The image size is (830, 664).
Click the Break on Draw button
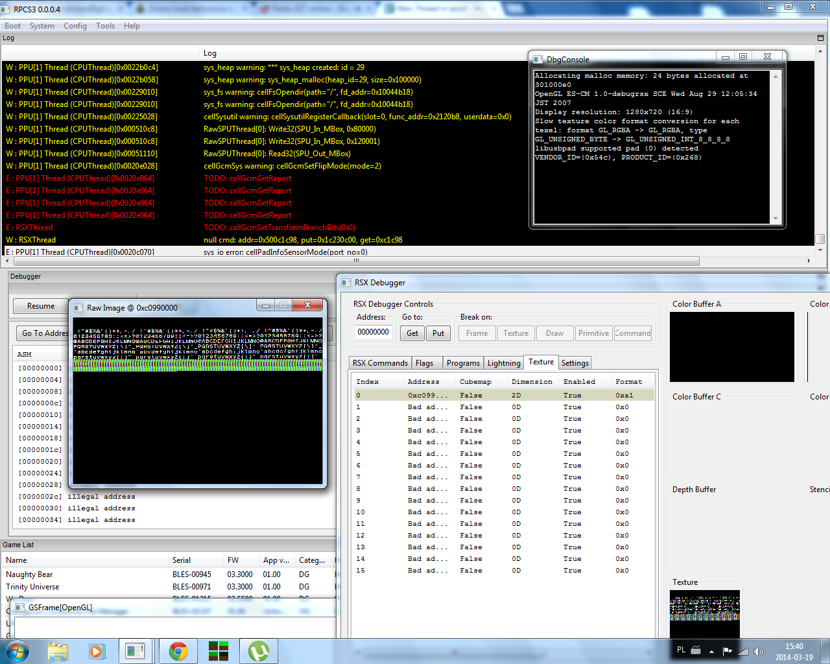[x=554, y=333]
